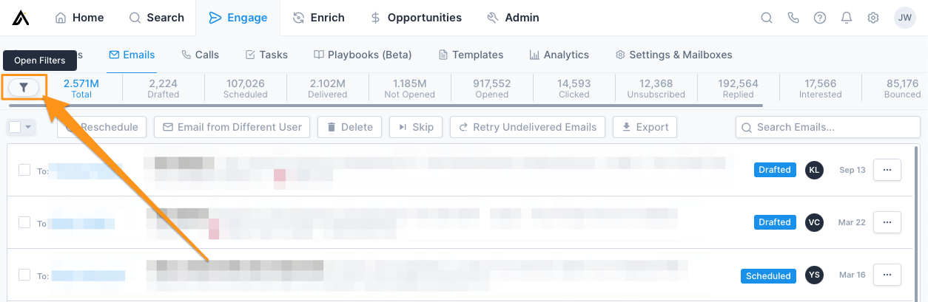Open the notifications bell
This screenshot has height=302, width=928.
(x=847, y=18)
